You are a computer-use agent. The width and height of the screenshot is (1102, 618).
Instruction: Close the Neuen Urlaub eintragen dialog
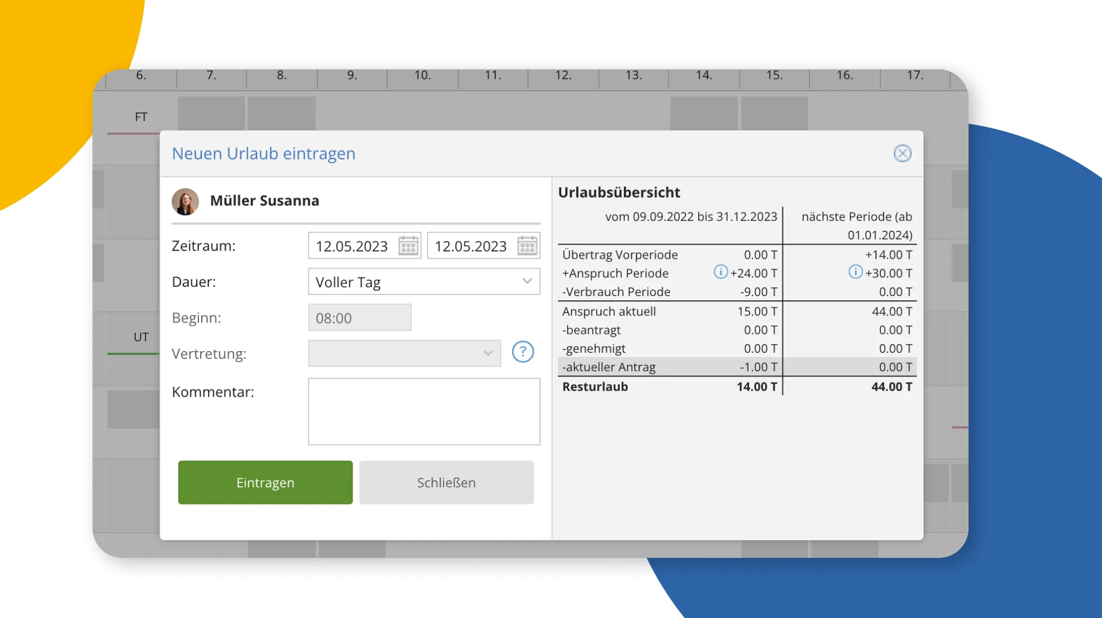(x=902, y=153)
